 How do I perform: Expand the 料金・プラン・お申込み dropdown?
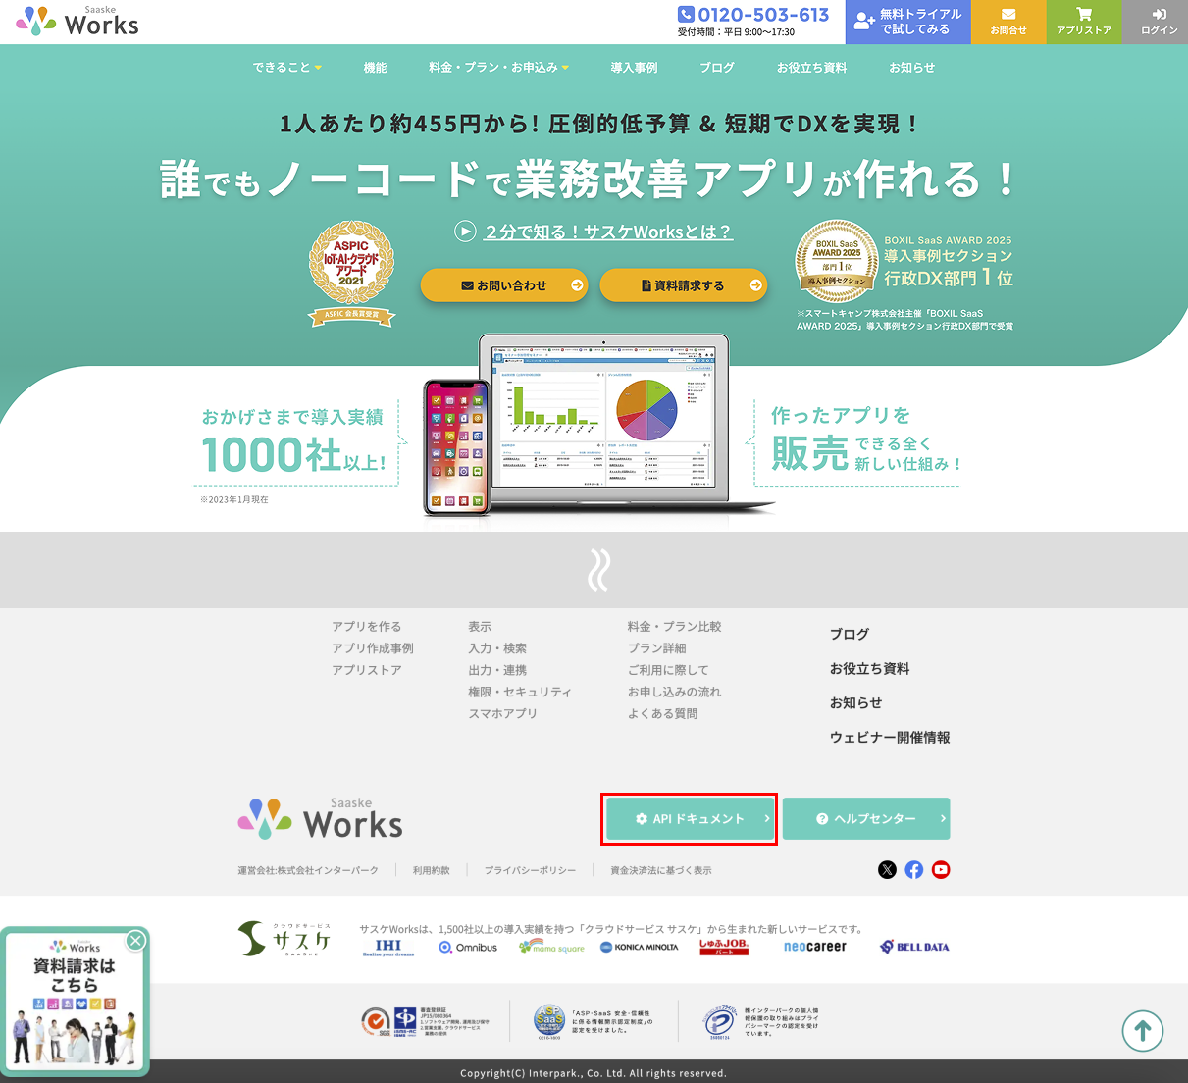tap(498, 68)
